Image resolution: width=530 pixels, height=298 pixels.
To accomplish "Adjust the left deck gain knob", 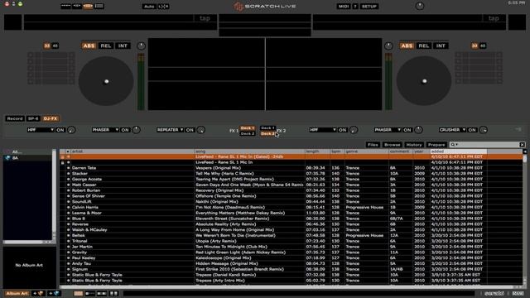I will (141, 46).
